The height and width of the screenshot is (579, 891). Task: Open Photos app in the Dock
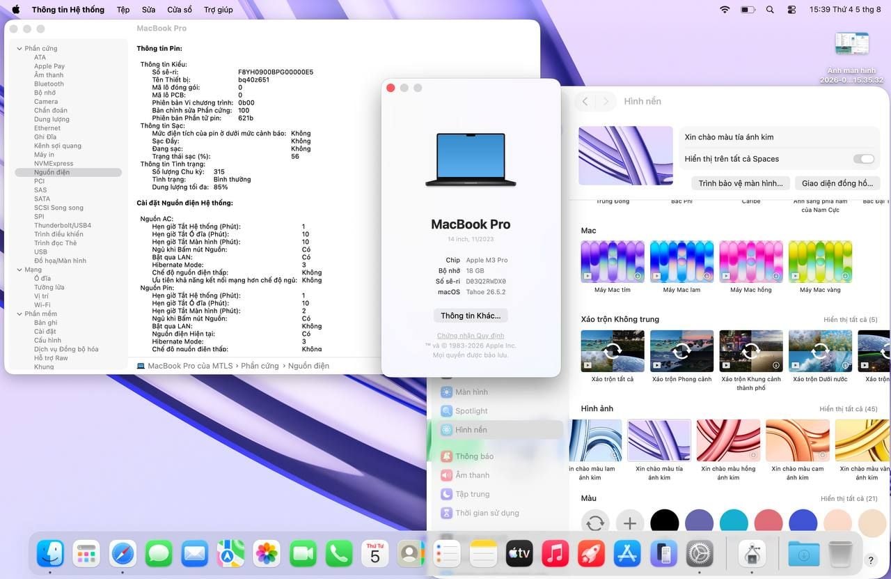point(267,554)
